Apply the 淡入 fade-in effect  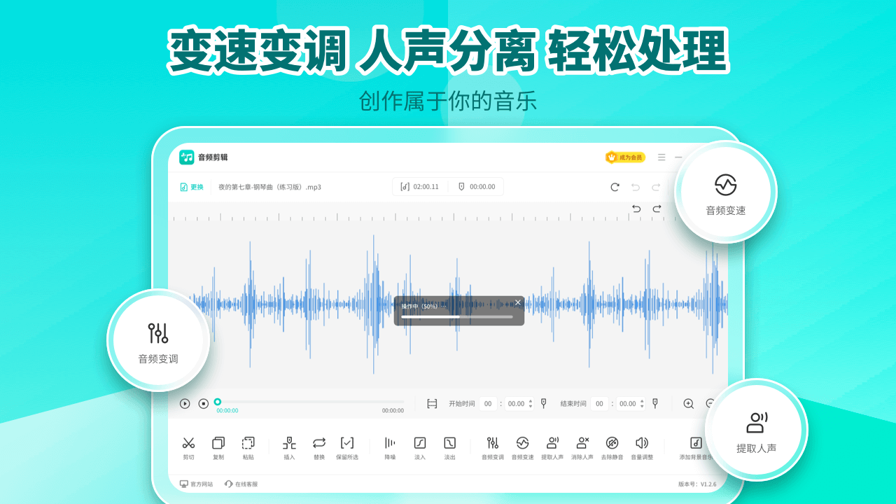point(420,447)
